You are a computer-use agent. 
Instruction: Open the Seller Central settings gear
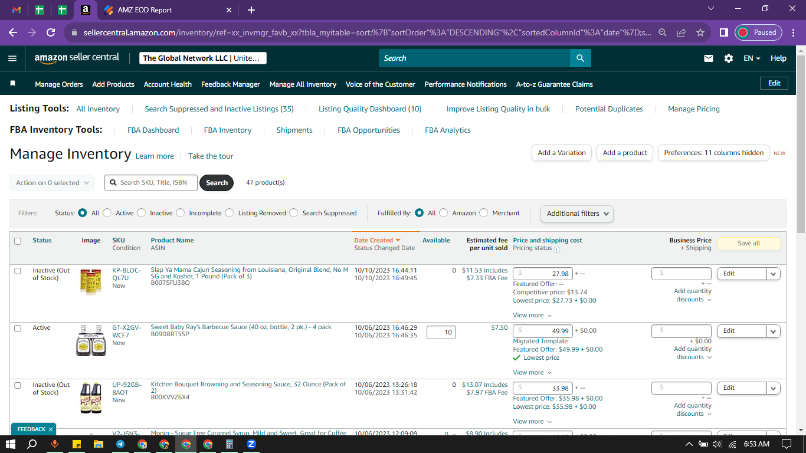pos(729,58)
